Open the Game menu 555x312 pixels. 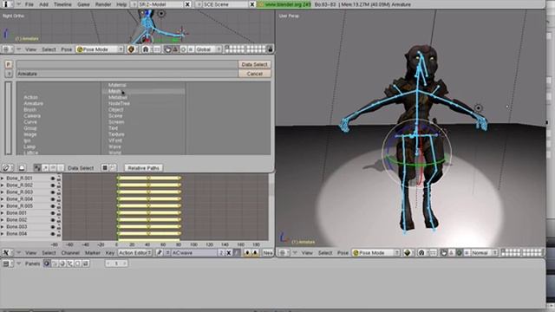click(x=83, y=4)
